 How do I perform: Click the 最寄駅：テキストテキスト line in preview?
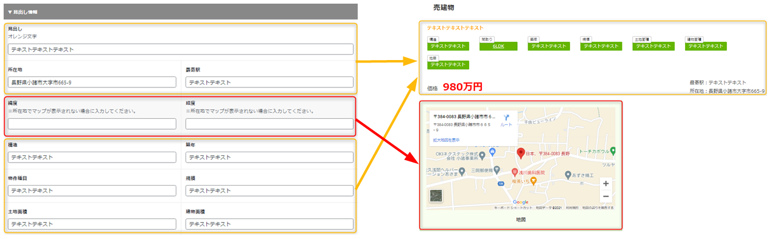[x=718, y=82]
